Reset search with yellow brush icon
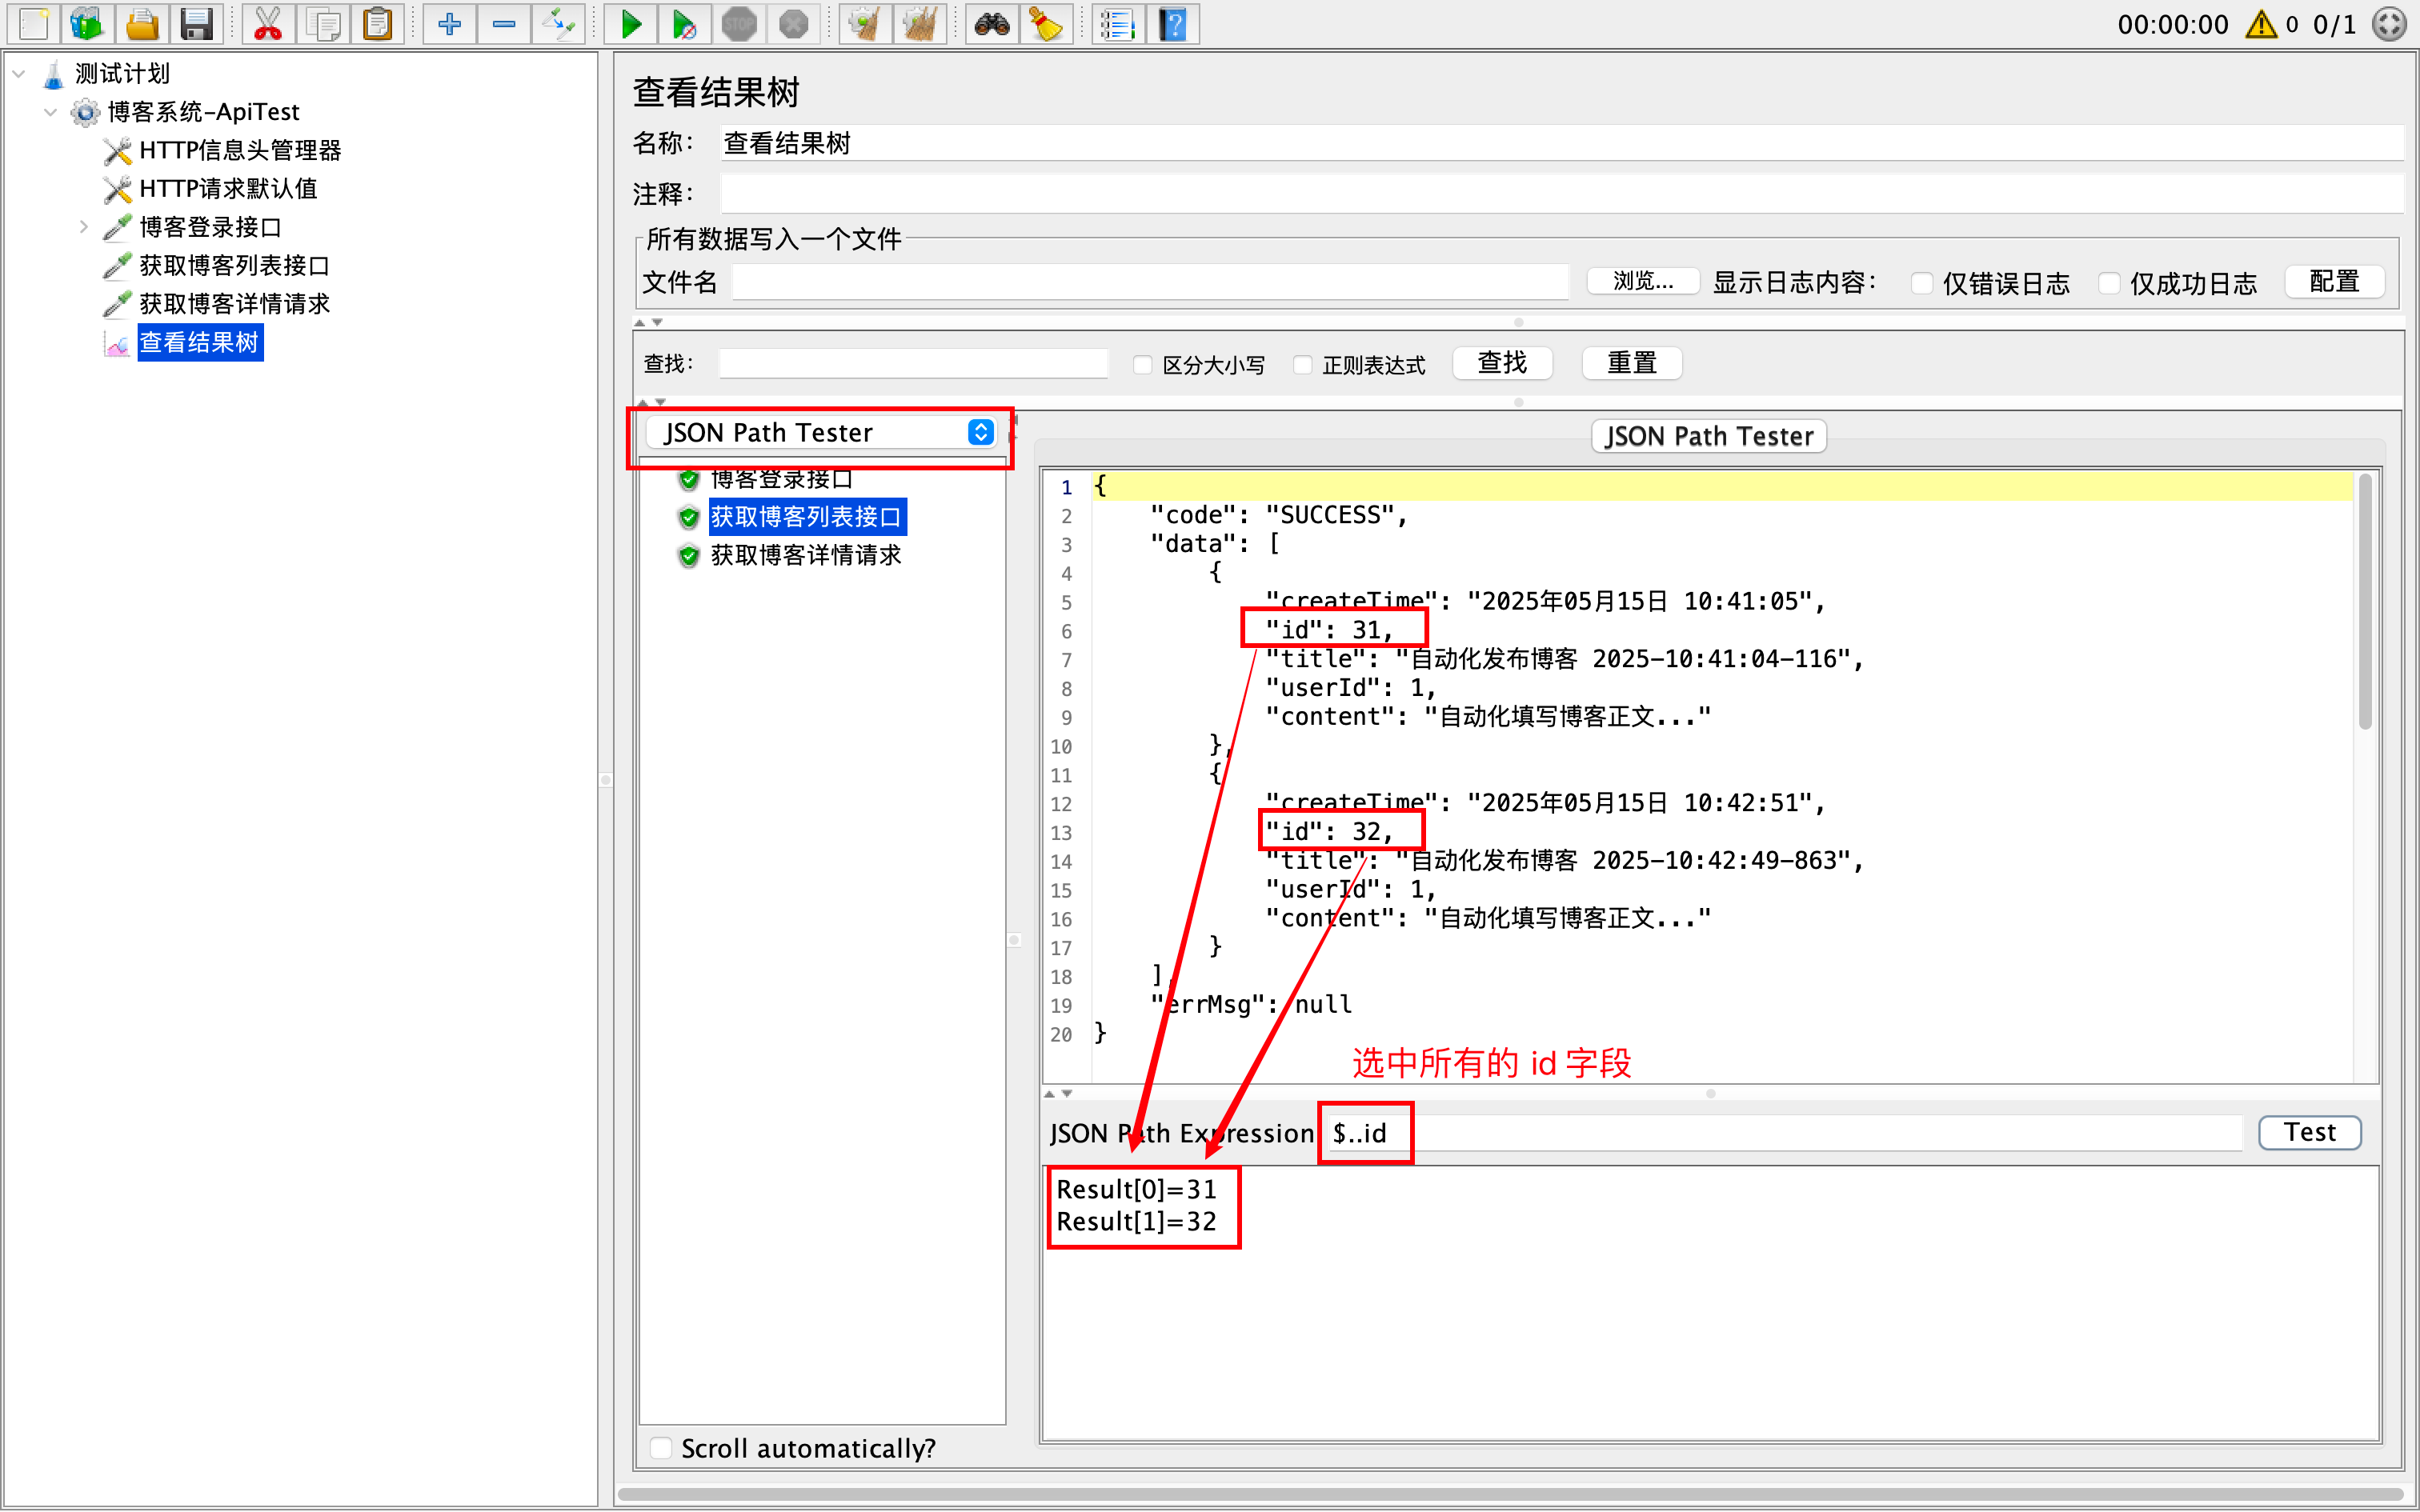 tap(1046, 23)
